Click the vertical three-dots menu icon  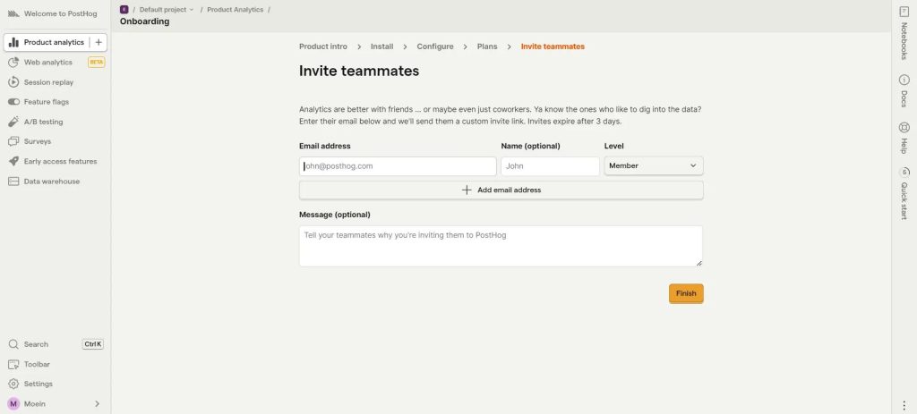pyautogui.click(x=904, y=405)
